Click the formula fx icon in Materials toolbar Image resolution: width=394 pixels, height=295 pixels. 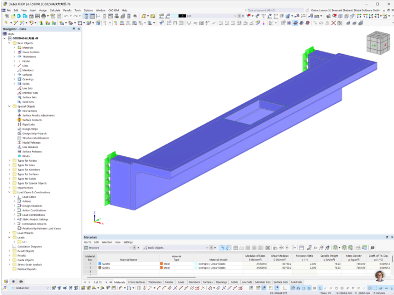pyautogui.click(x=315, y=248)
